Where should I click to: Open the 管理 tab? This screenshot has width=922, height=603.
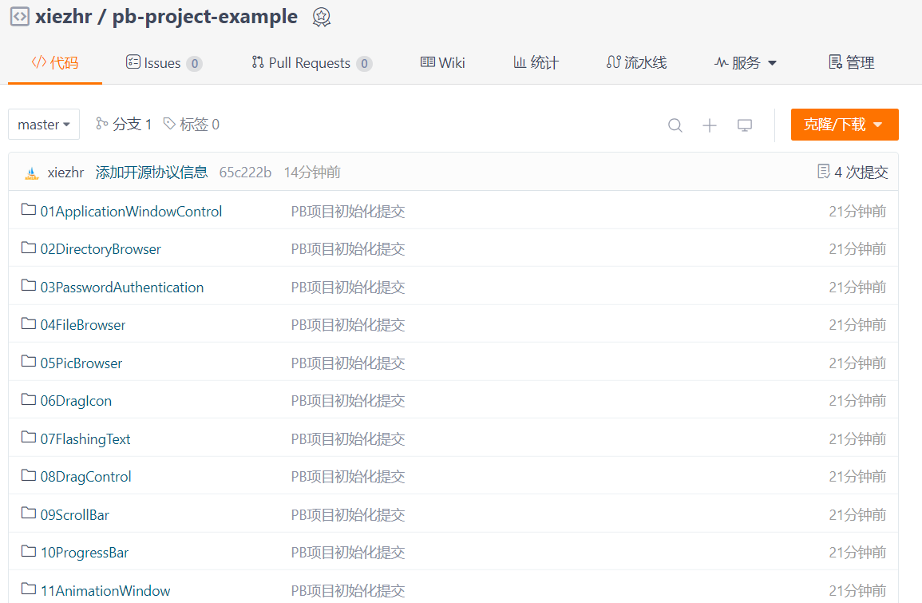pos(852,62)
